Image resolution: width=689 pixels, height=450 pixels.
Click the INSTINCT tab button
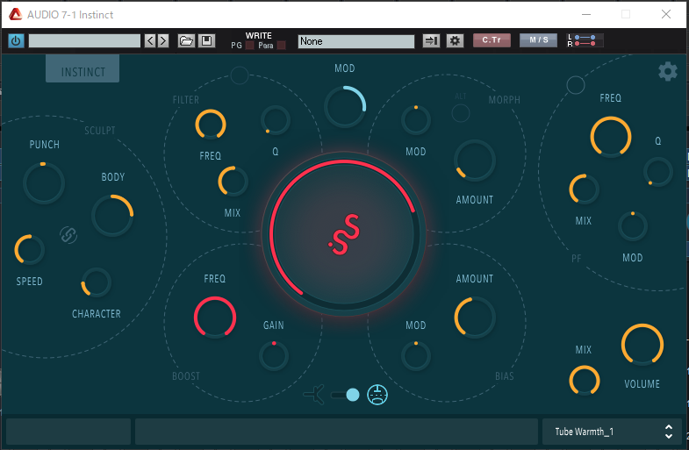83,72
